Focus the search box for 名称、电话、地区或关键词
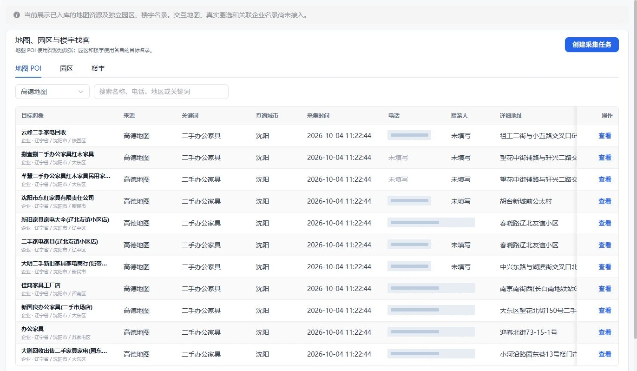The width and height of the screenshot is (637, 371). (x=161, y=92)
